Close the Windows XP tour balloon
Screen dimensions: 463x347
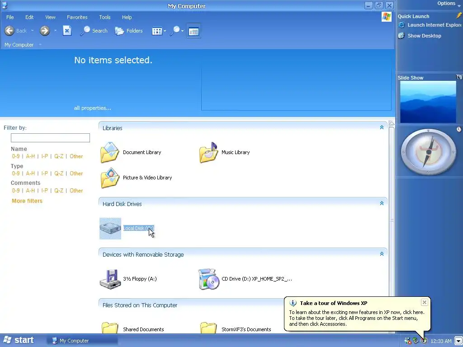click(x=424, y=302)
